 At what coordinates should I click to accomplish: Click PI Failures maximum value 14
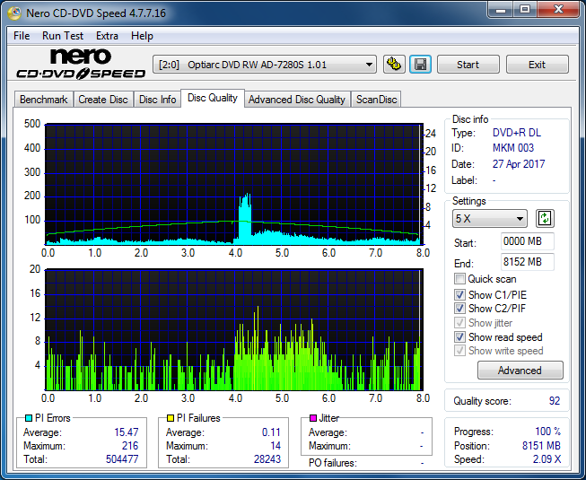pyautogui.click(x=276, y=446)
